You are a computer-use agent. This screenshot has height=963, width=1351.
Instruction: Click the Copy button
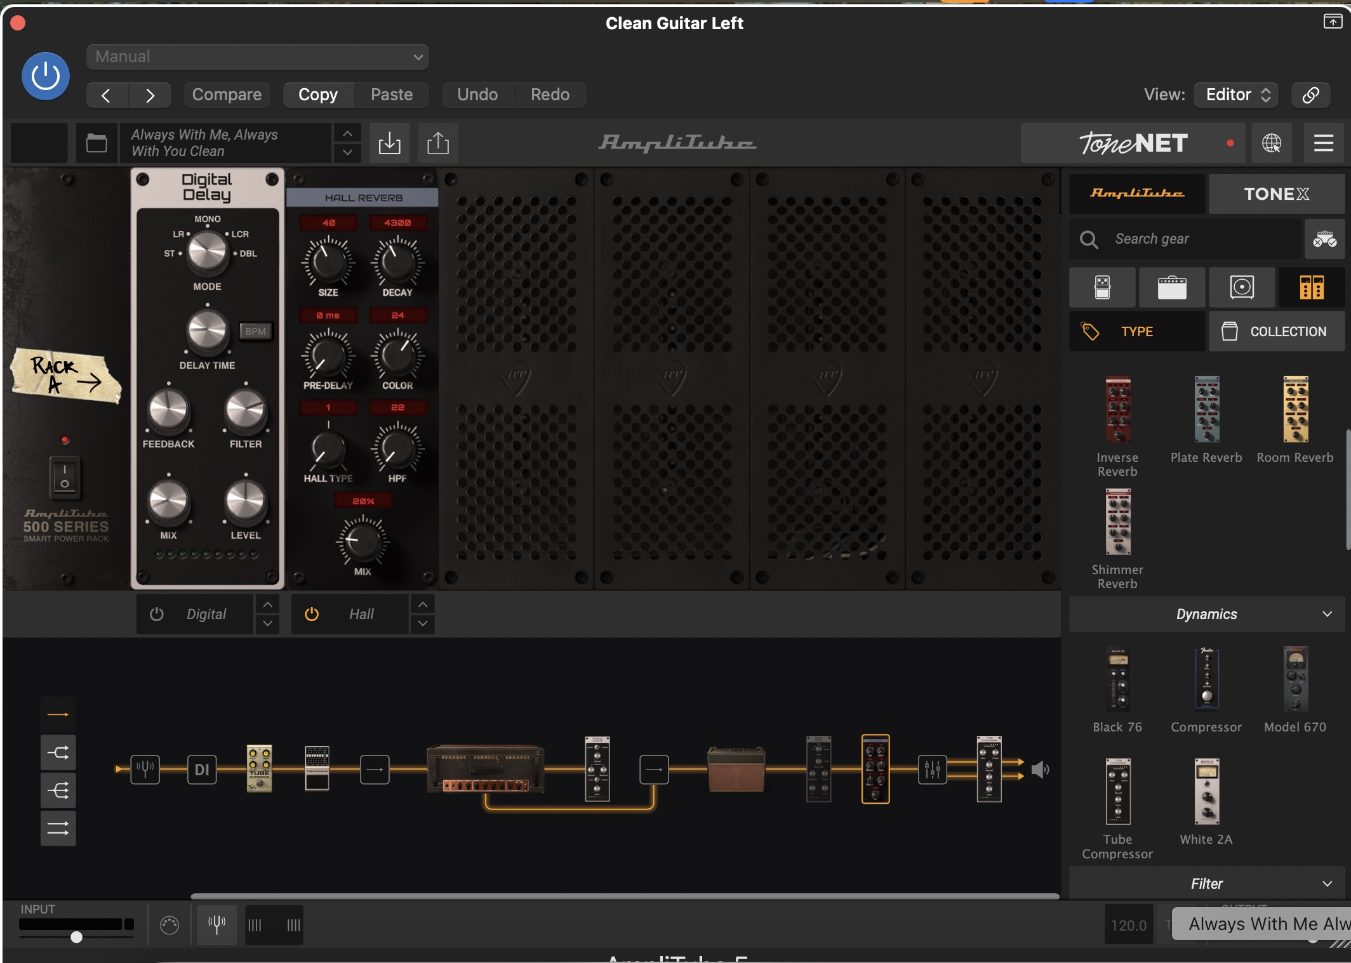pyautogui.click(x=318, y=95)
